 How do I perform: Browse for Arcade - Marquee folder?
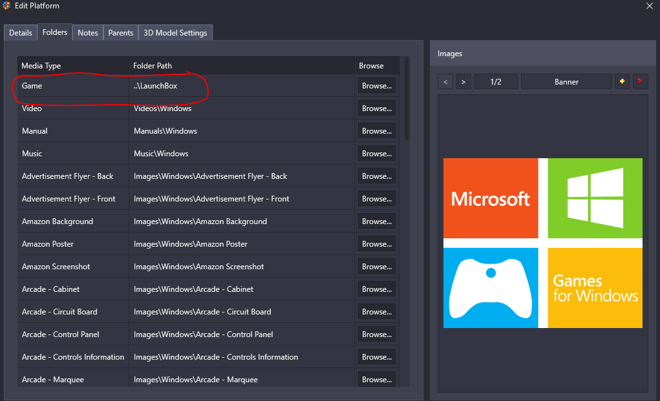[377, 379]
